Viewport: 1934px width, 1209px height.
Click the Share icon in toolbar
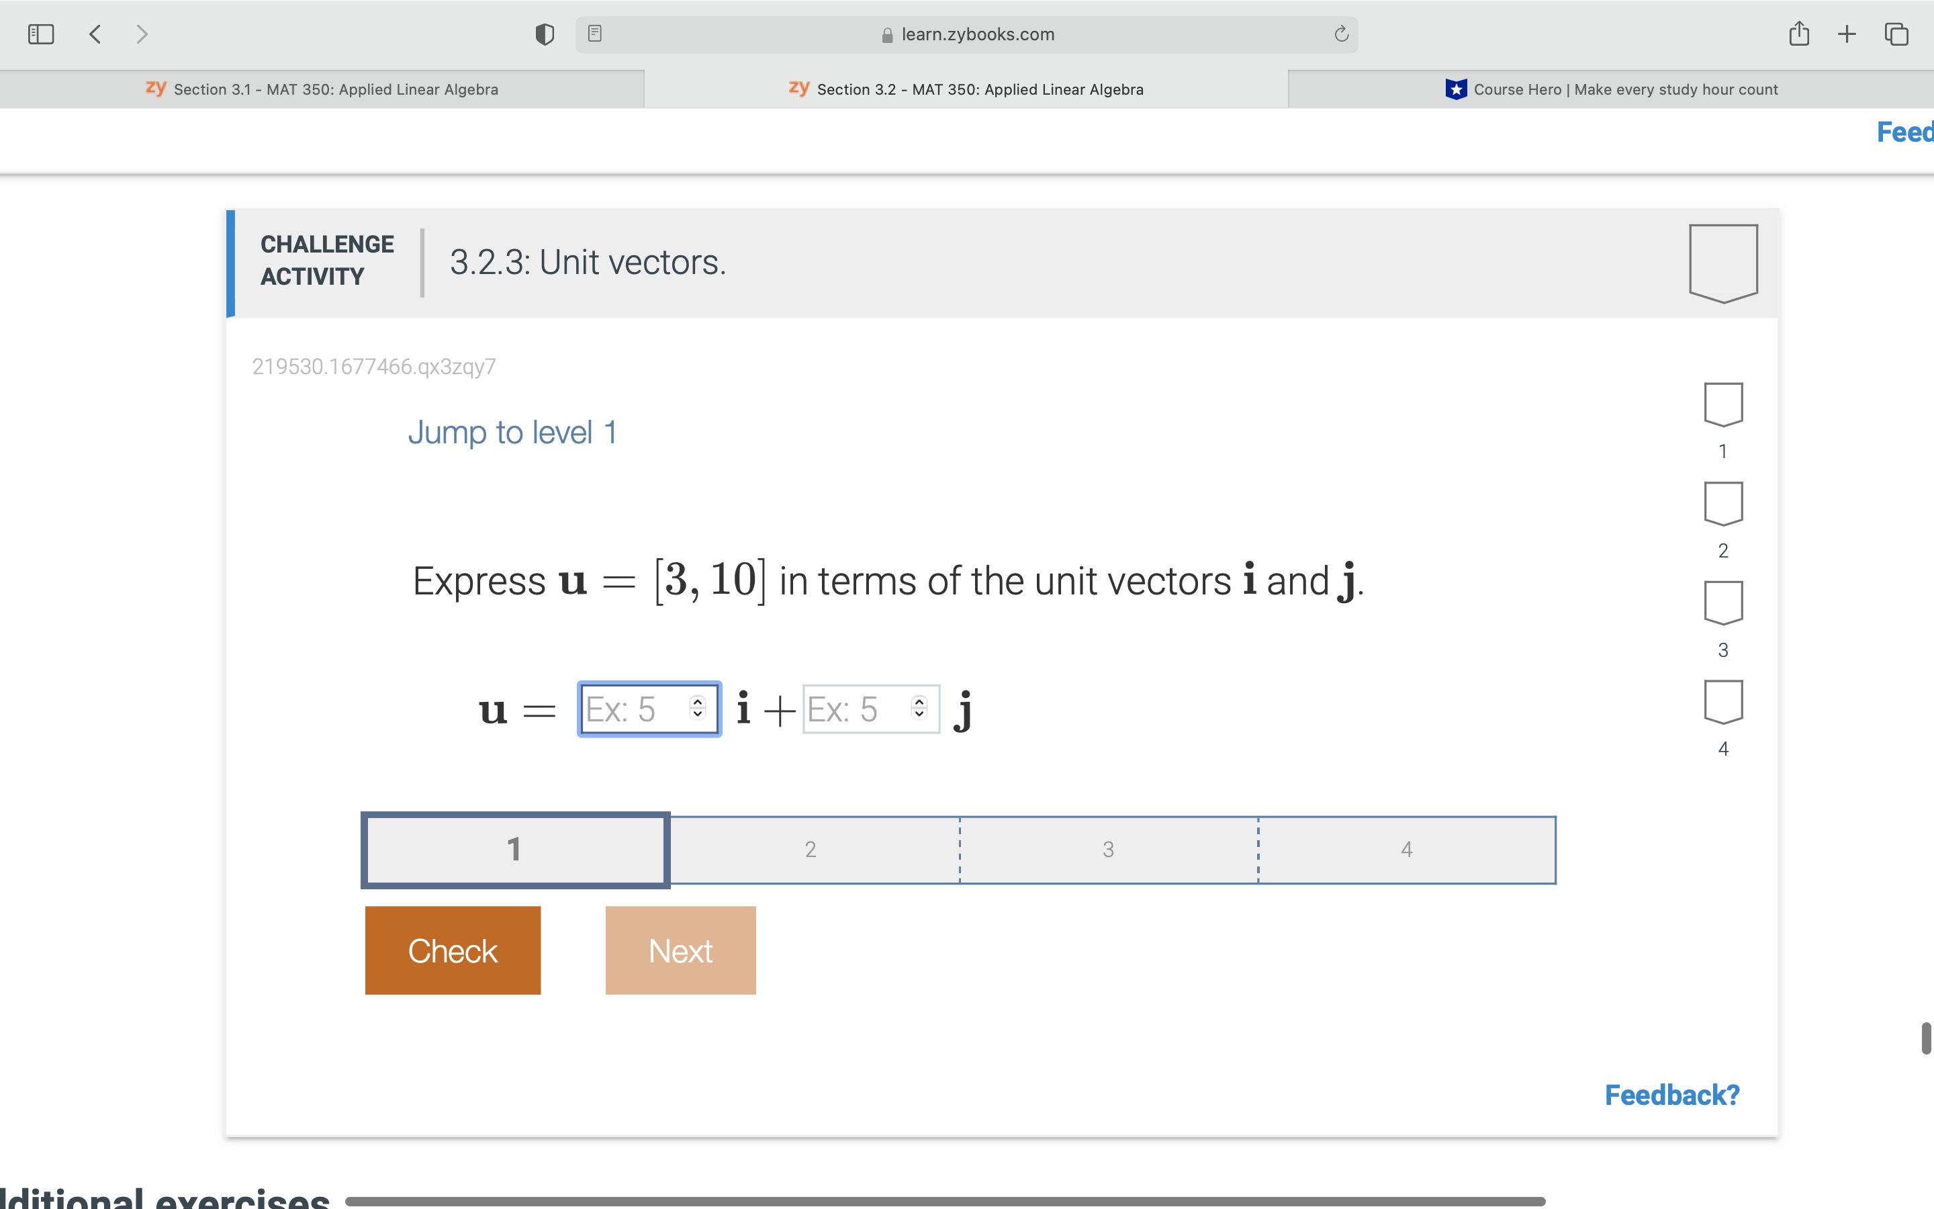[1799, 34]
